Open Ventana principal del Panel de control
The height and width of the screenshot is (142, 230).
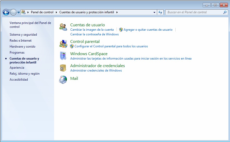coord(30,25)
